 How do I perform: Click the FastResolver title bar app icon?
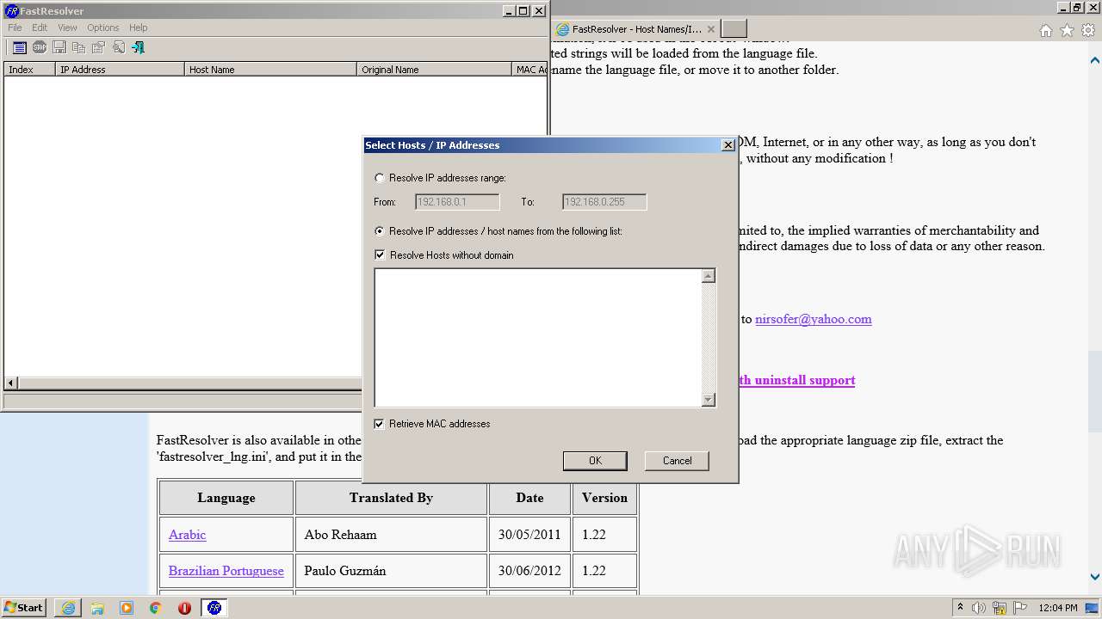[12, 11]
